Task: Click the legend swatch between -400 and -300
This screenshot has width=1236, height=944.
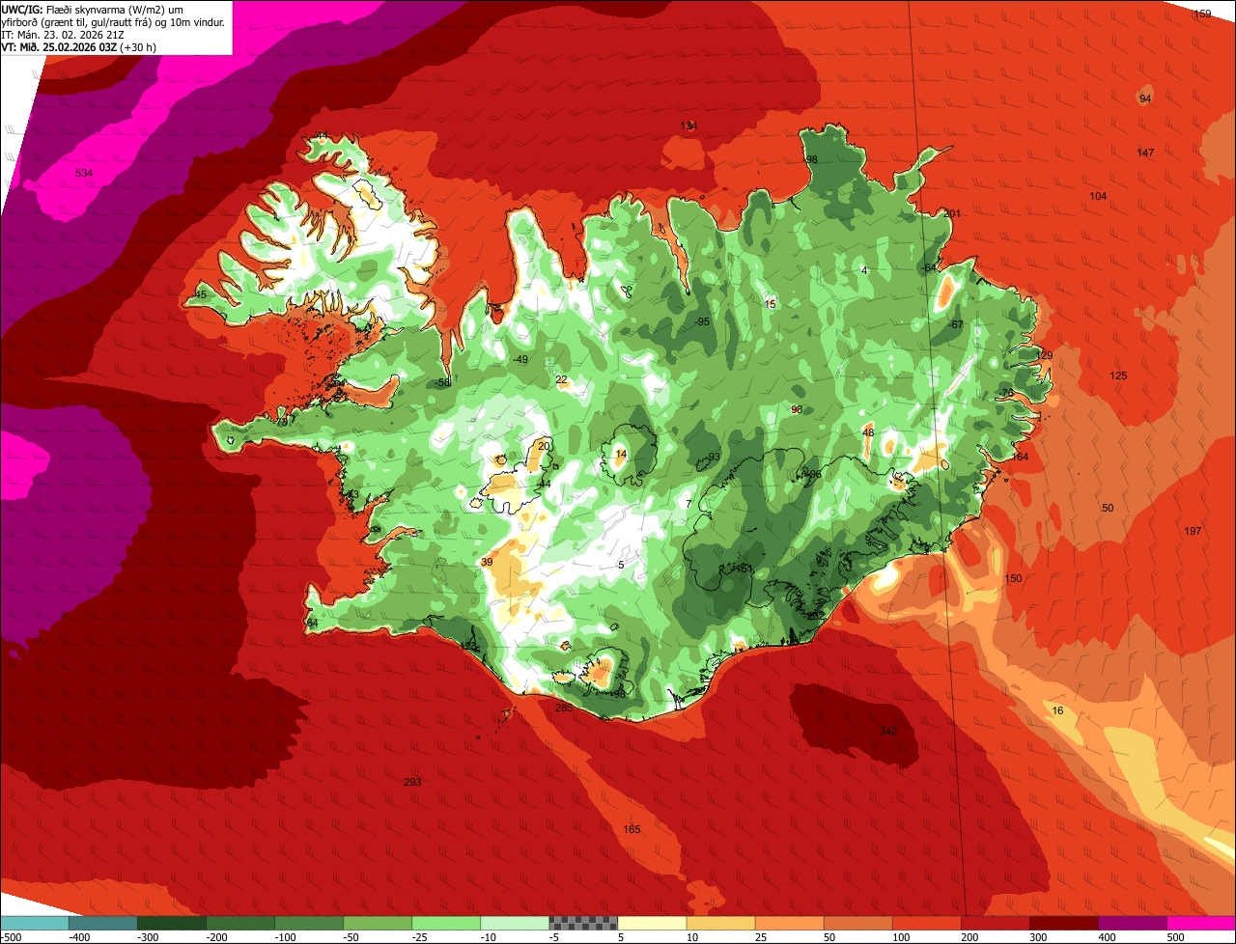Action: pyautogui.click(x=103, y=923)
